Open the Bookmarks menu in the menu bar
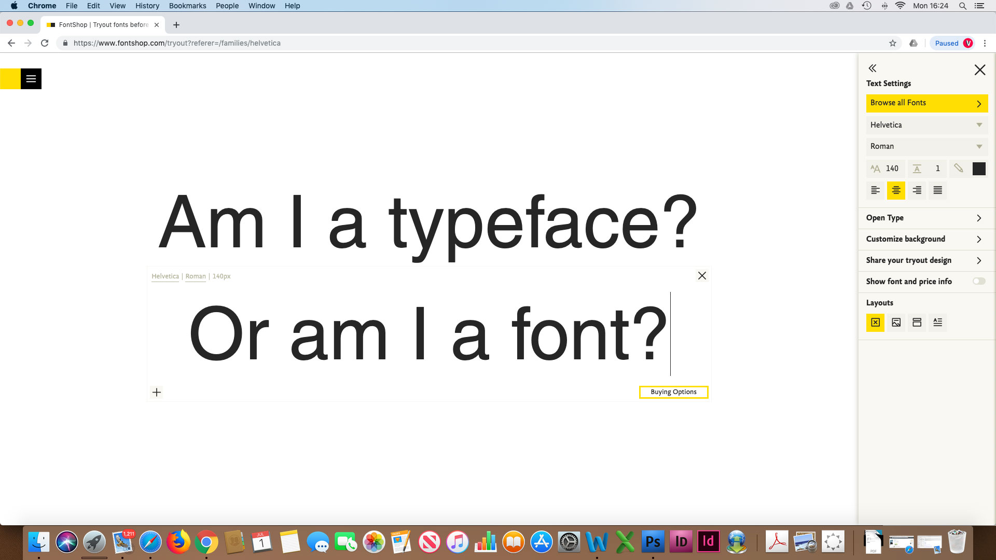 pos(187,6)
